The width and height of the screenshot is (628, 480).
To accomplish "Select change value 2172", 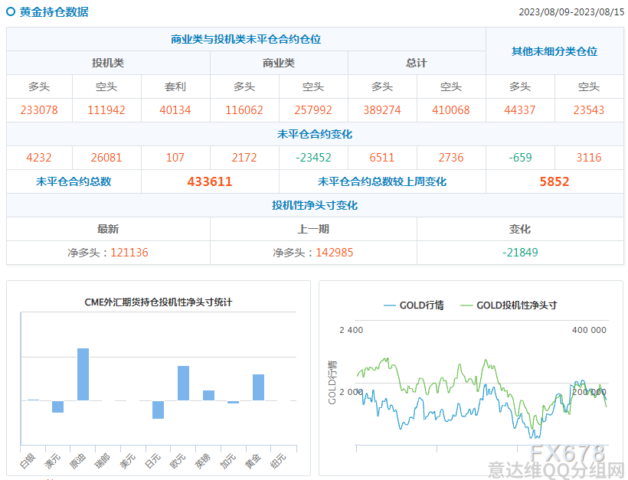I will pyautogui.click(x=244, y=158).
